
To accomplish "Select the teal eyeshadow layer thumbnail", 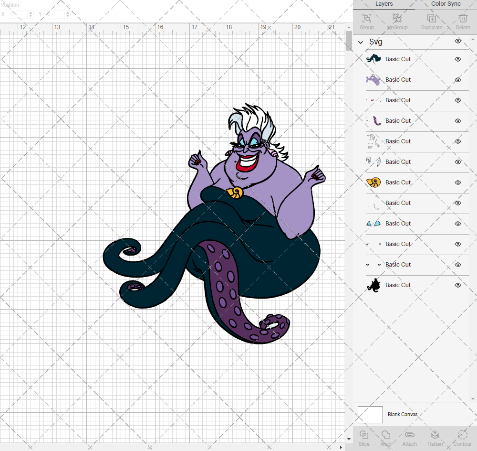I will point(373,224).
